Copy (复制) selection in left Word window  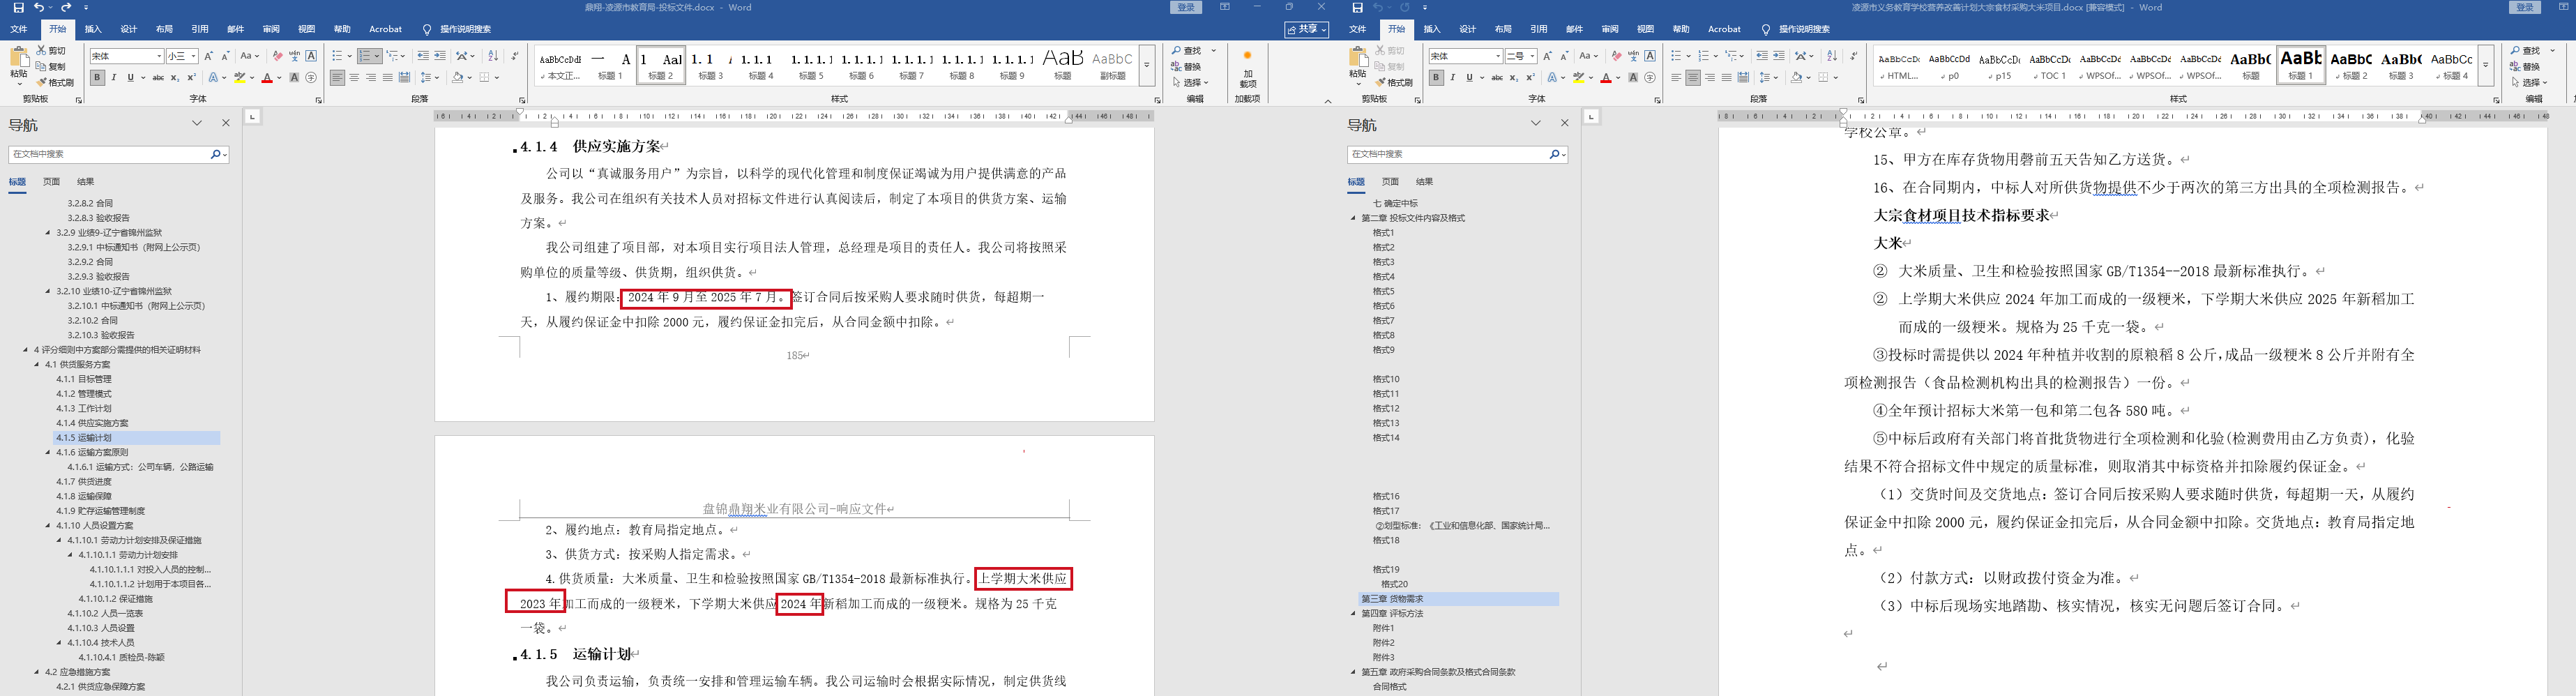tap(51, 66)
